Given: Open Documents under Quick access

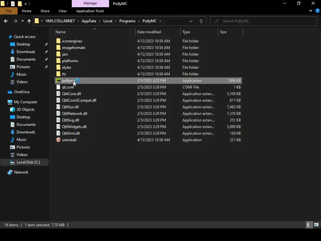Looking at the screenshot, I should pos(26,59).
